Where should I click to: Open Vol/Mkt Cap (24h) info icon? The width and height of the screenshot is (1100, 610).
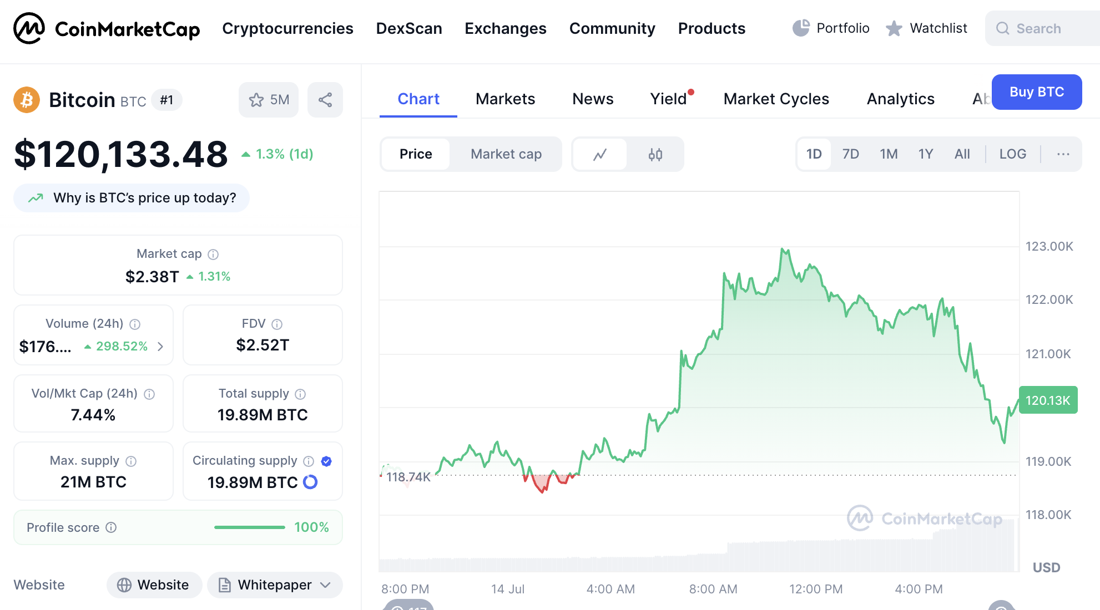pos(149,394)
